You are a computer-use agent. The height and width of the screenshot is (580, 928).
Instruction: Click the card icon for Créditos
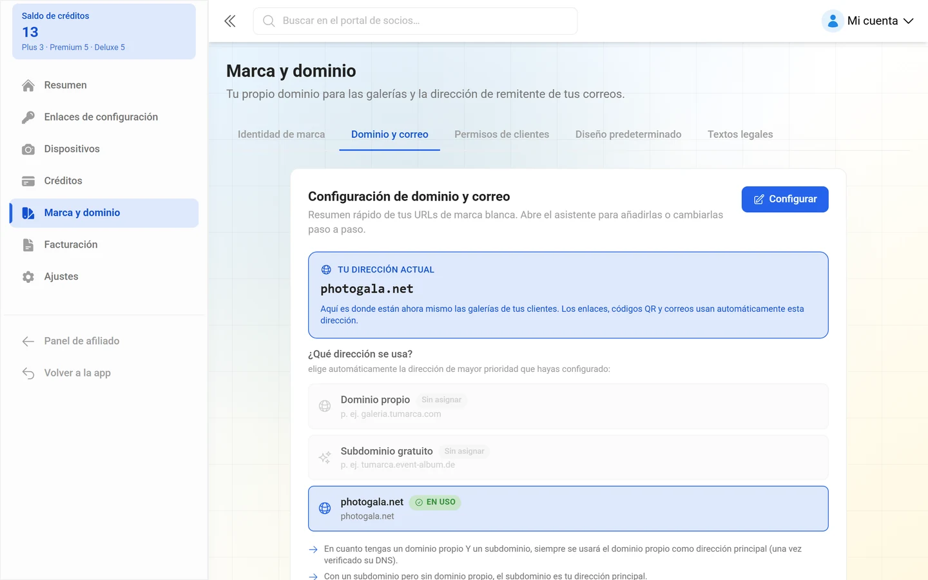28,181
